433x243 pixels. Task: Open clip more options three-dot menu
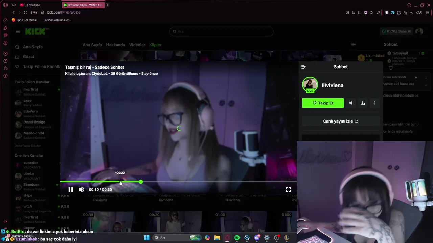coord(374,103)
